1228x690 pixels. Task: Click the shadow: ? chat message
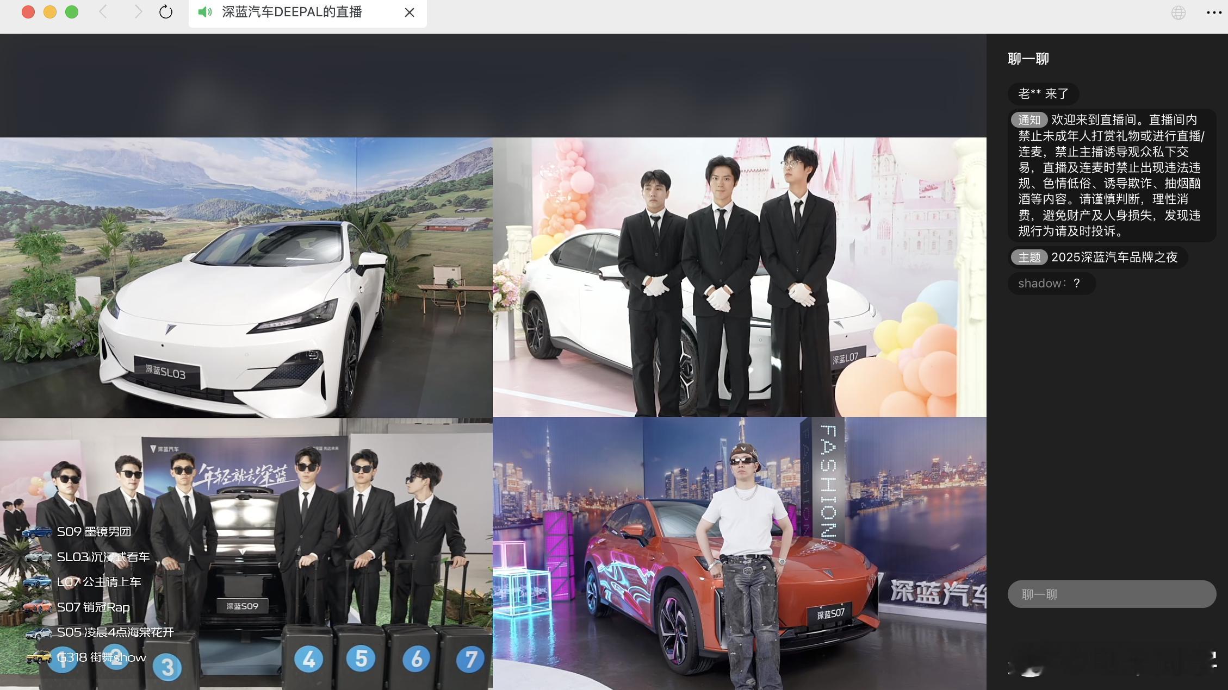pos(1051,283)
